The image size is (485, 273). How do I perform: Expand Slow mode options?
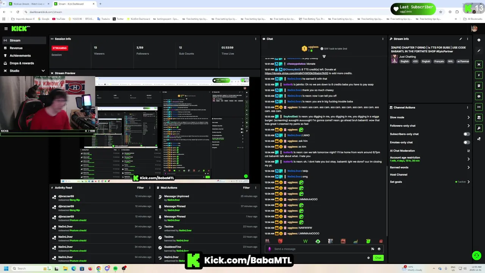point(468,117)
